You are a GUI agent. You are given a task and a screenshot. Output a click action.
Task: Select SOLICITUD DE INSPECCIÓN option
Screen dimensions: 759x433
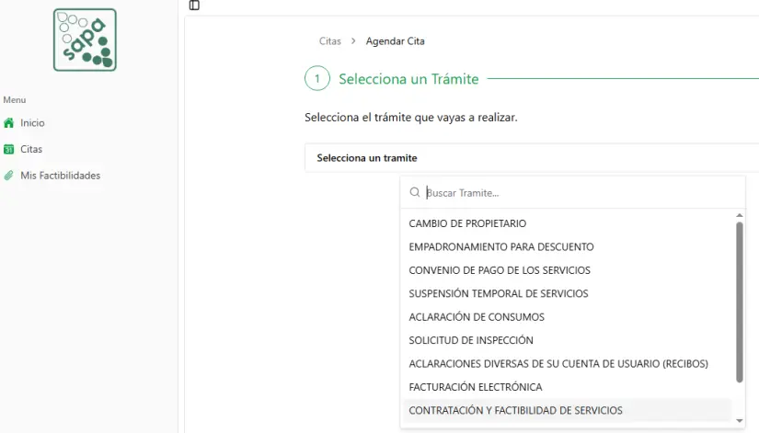tap(568, 340)
